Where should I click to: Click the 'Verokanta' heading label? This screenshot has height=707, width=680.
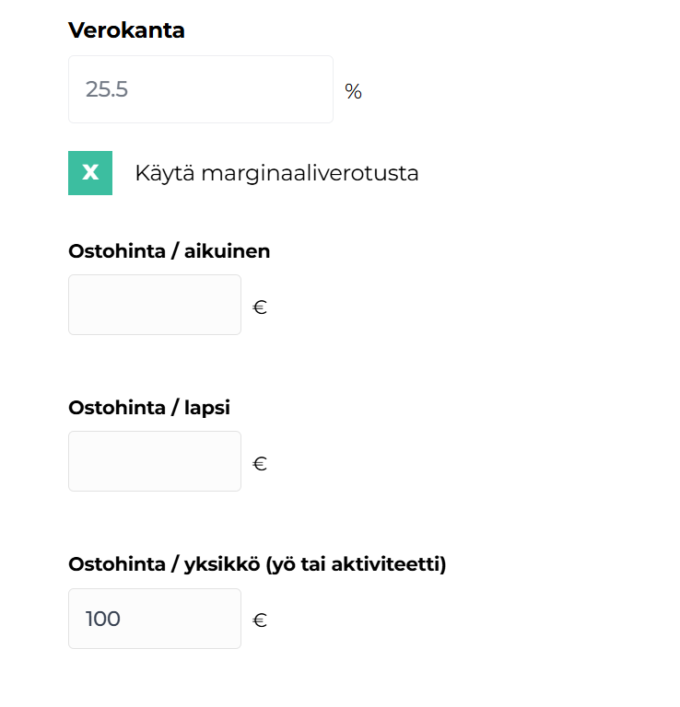(126, 30)
